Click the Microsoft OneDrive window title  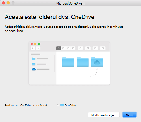pyautogui.click(x=69, y=3)
